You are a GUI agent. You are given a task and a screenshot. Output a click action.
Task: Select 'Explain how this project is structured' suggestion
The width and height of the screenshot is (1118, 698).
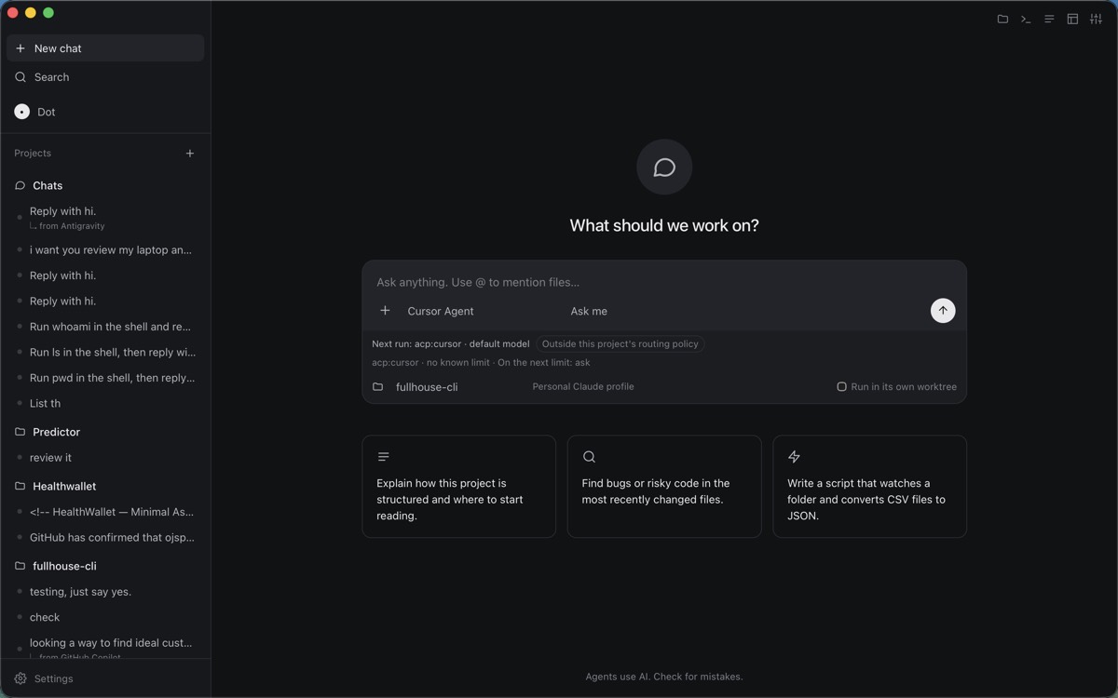pyautogui.click(x=458, y=487)
